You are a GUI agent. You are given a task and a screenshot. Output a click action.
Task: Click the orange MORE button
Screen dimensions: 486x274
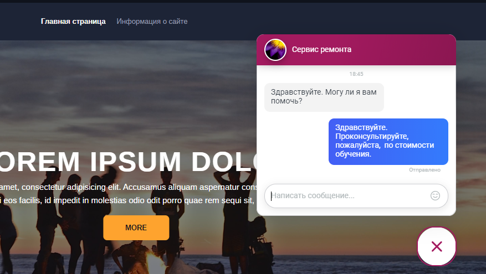136,228
